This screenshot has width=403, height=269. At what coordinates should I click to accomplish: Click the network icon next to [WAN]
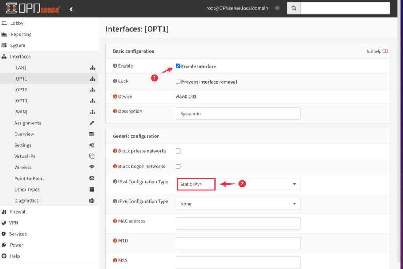[x=92, y=112]
